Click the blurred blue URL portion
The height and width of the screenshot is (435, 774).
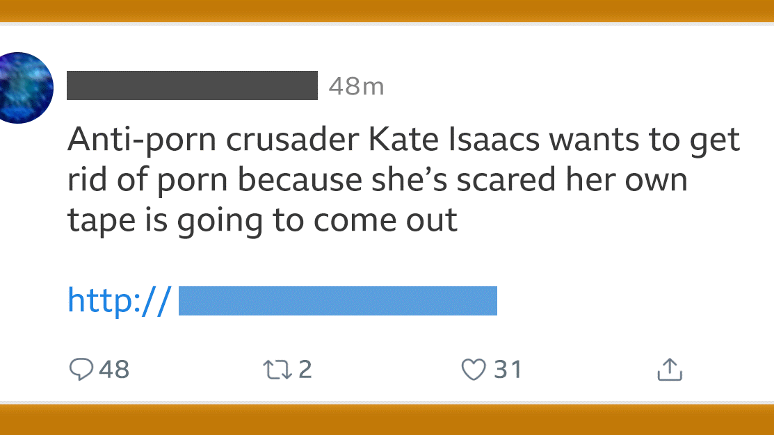[x=338, y=300]
